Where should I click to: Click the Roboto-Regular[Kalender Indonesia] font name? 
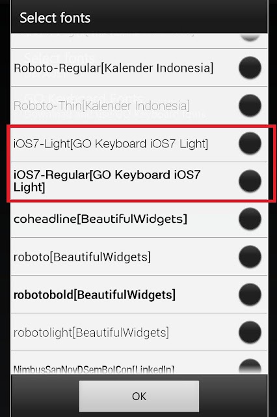tap(113, 68)
